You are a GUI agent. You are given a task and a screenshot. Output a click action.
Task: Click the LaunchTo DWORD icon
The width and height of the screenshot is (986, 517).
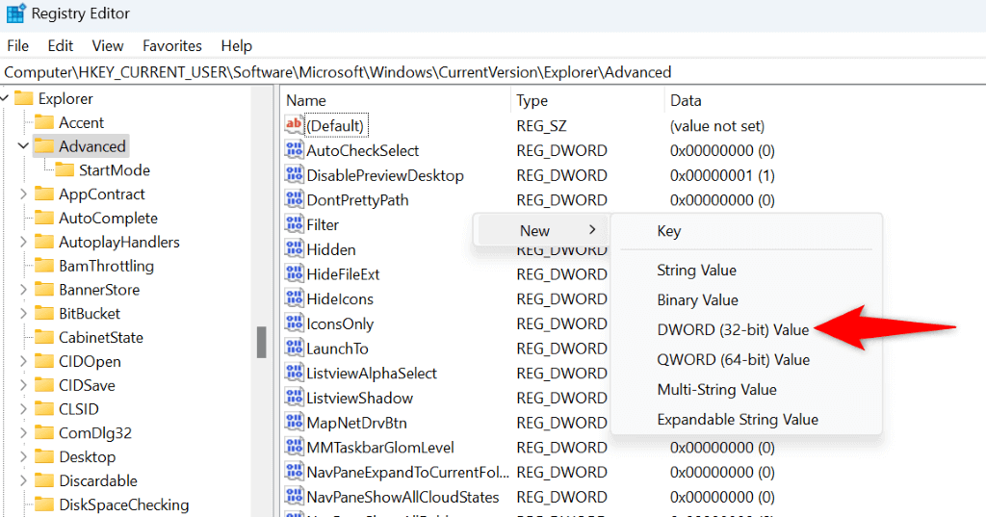pos(294,349)
